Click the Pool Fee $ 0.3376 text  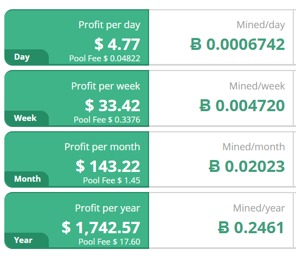point(107,119)
